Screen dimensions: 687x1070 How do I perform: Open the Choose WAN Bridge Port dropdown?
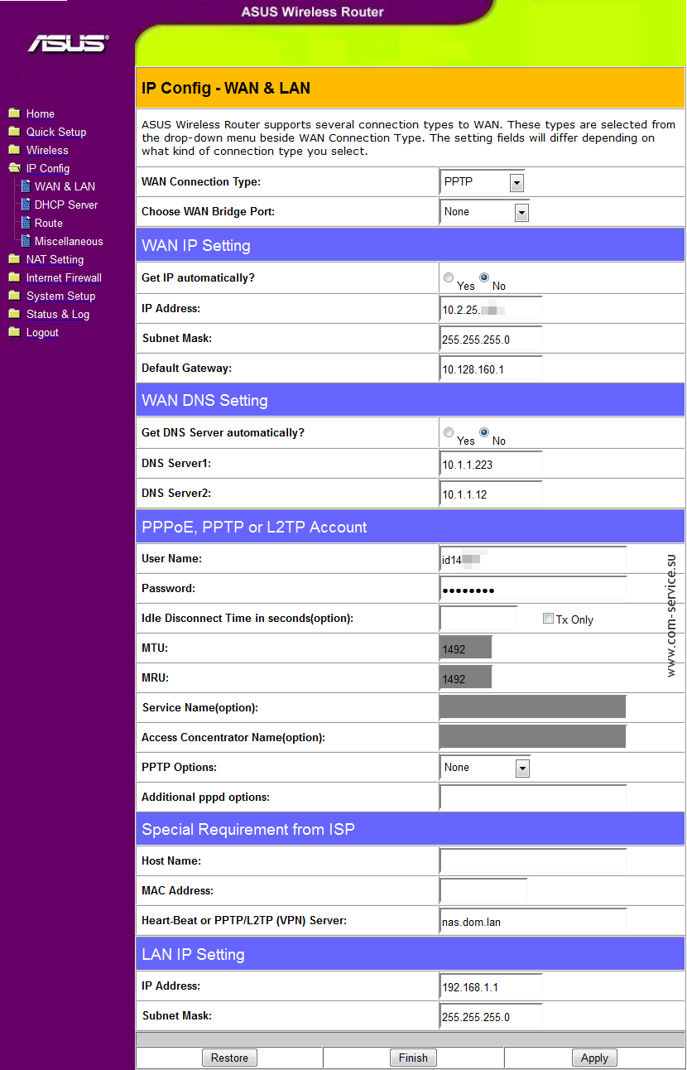pyautogui.click(x=484, y=212)
